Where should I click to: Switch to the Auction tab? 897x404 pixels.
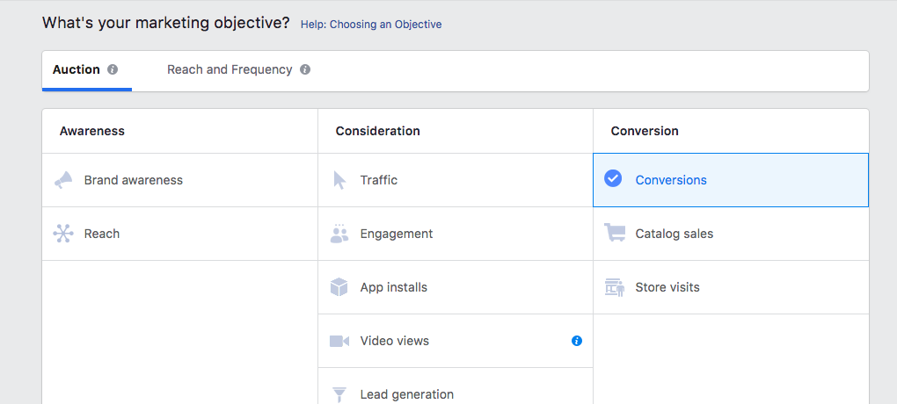77,69
